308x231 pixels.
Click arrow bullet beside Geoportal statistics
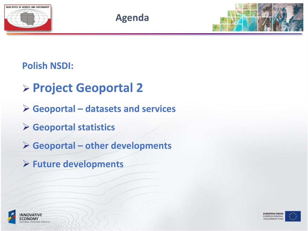(26, 127)
